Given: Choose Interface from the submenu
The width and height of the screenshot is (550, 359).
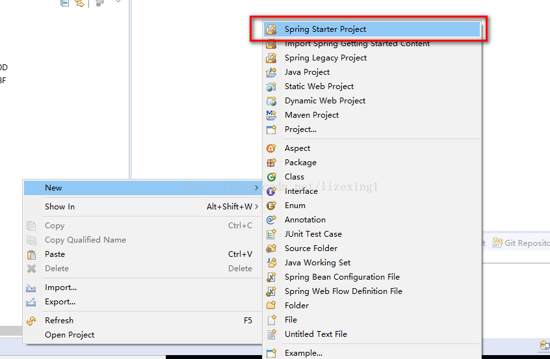Looking at the screenshot, I should [x=372, y=191].
